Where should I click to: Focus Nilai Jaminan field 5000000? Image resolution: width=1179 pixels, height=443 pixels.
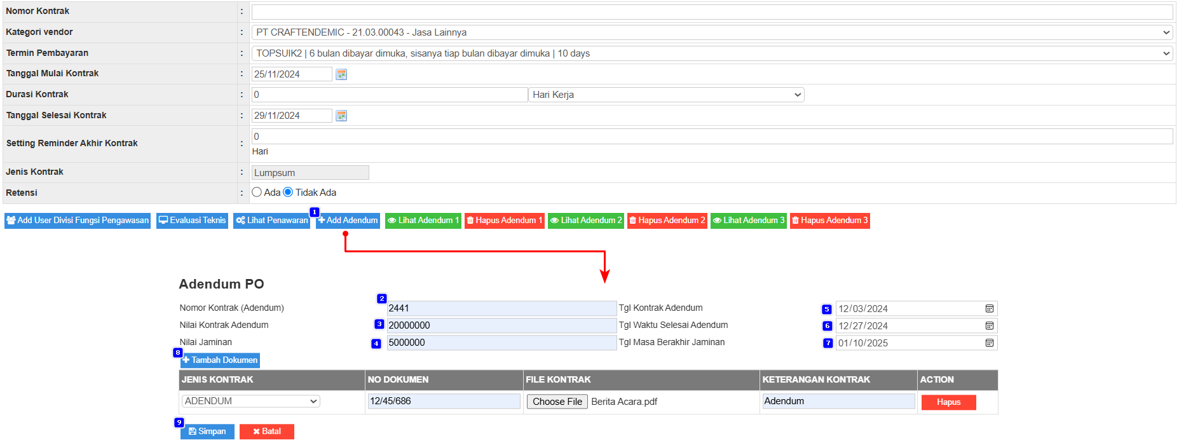501,343
